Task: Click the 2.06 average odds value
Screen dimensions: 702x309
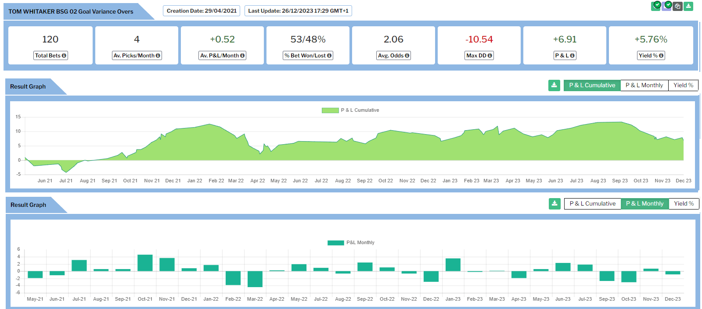Action: point(394,39)
